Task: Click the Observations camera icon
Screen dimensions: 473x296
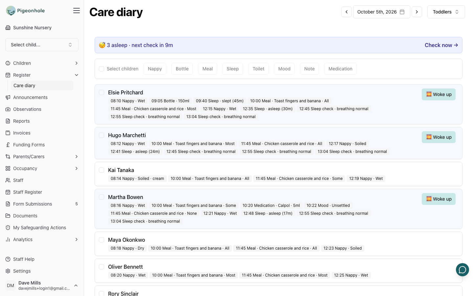Action: (8, 109)
